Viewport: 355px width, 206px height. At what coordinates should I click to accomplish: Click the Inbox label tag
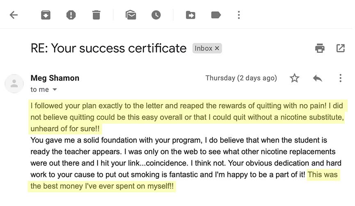[204, 48]
